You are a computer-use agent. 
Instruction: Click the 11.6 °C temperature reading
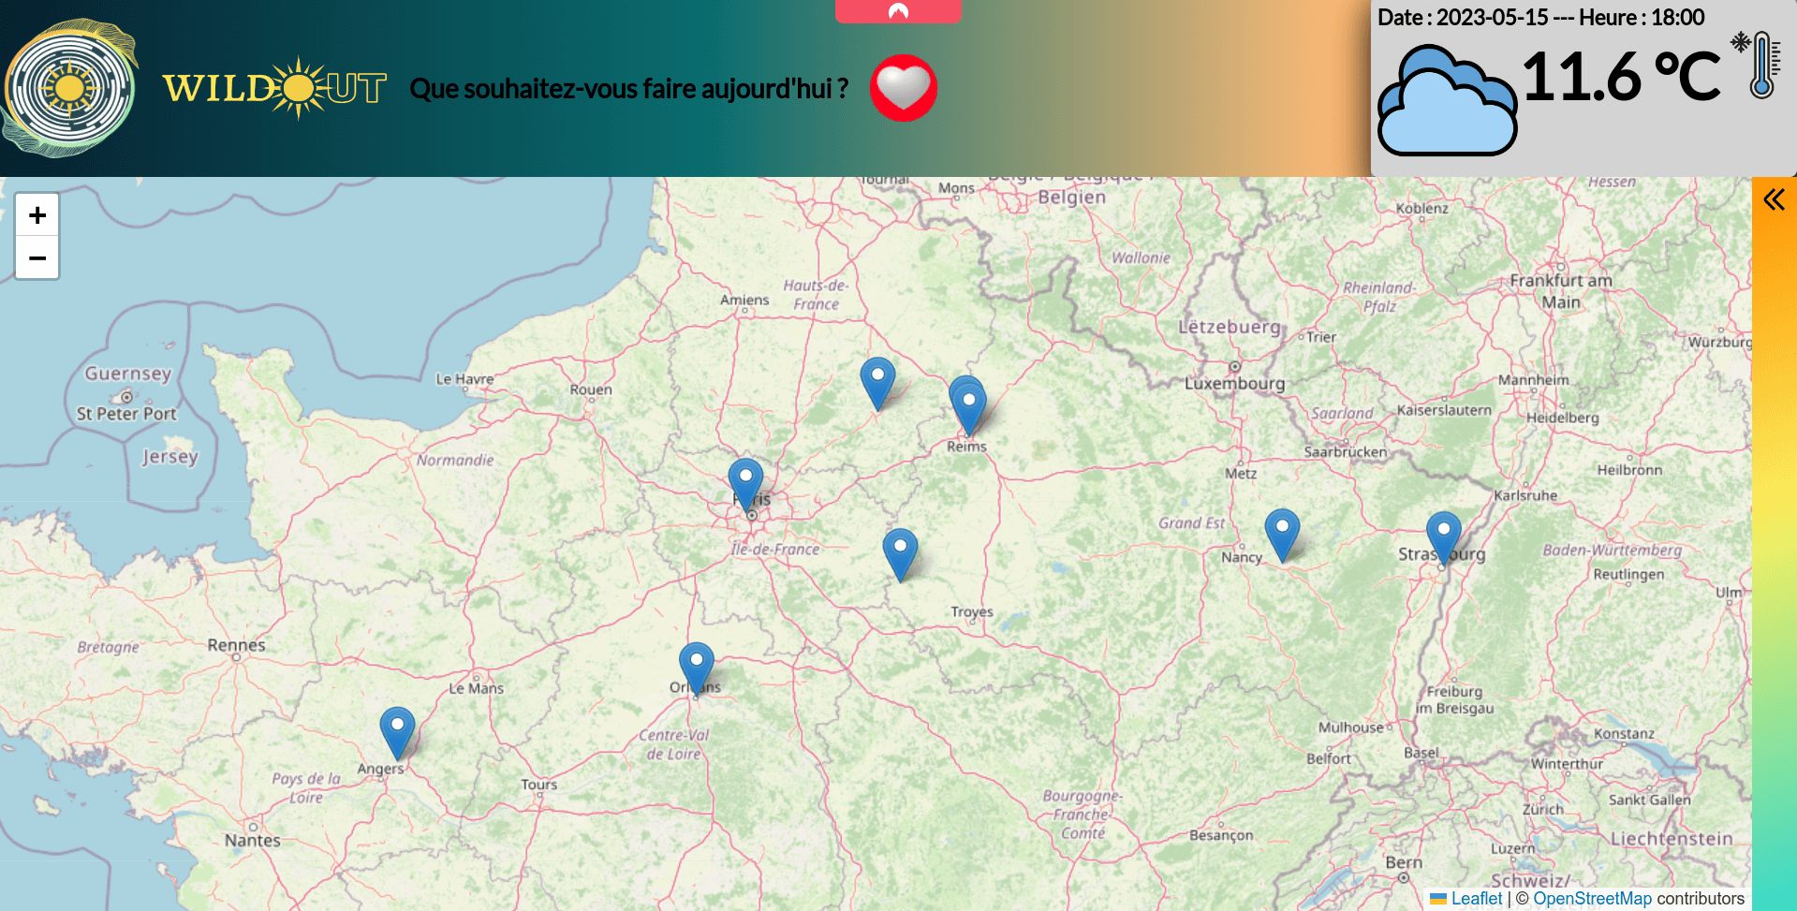pos(1621,76)
